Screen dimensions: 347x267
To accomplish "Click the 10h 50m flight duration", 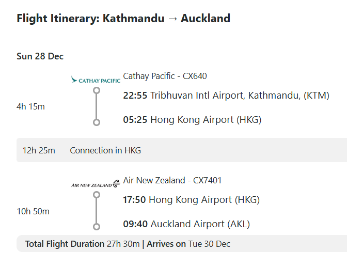I will (33, 211).
